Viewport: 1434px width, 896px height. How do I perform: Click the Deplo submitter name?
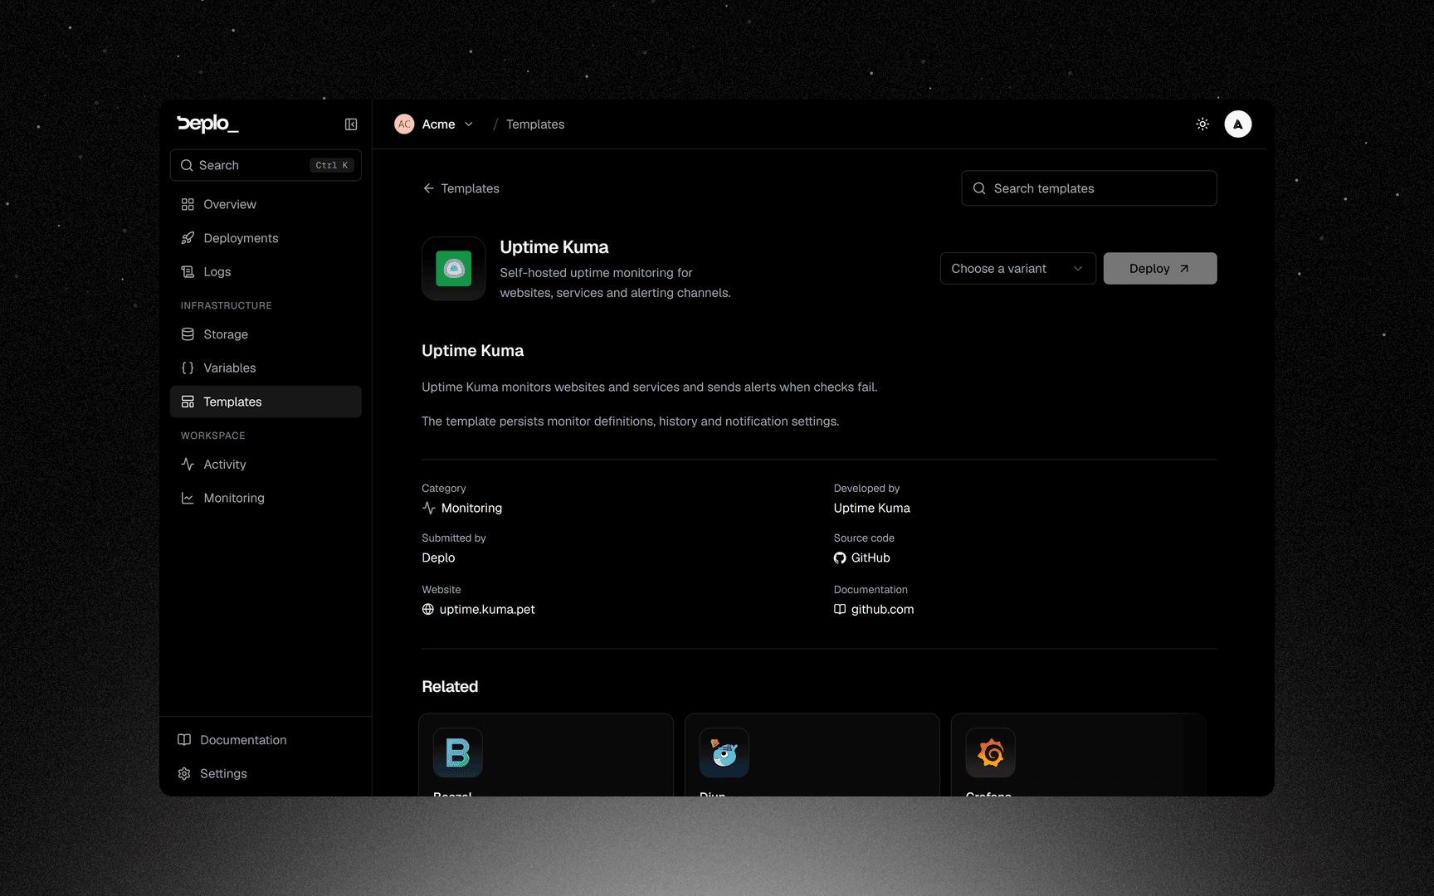(438, 558)
